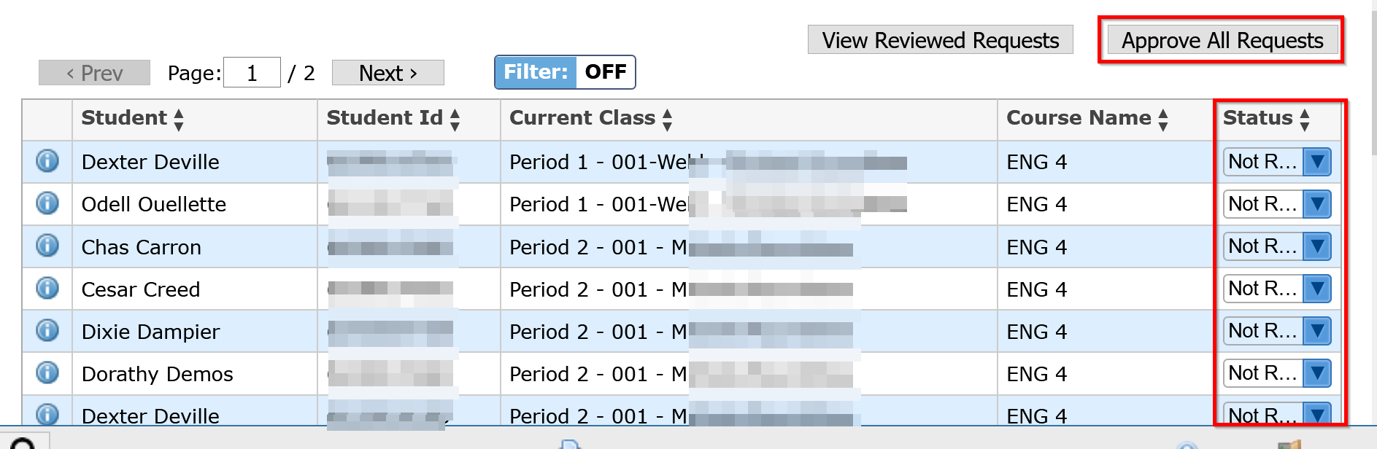Open the info icon for Dorathy Demos
Screen dimensions: 1377x449
pos(47,373)
